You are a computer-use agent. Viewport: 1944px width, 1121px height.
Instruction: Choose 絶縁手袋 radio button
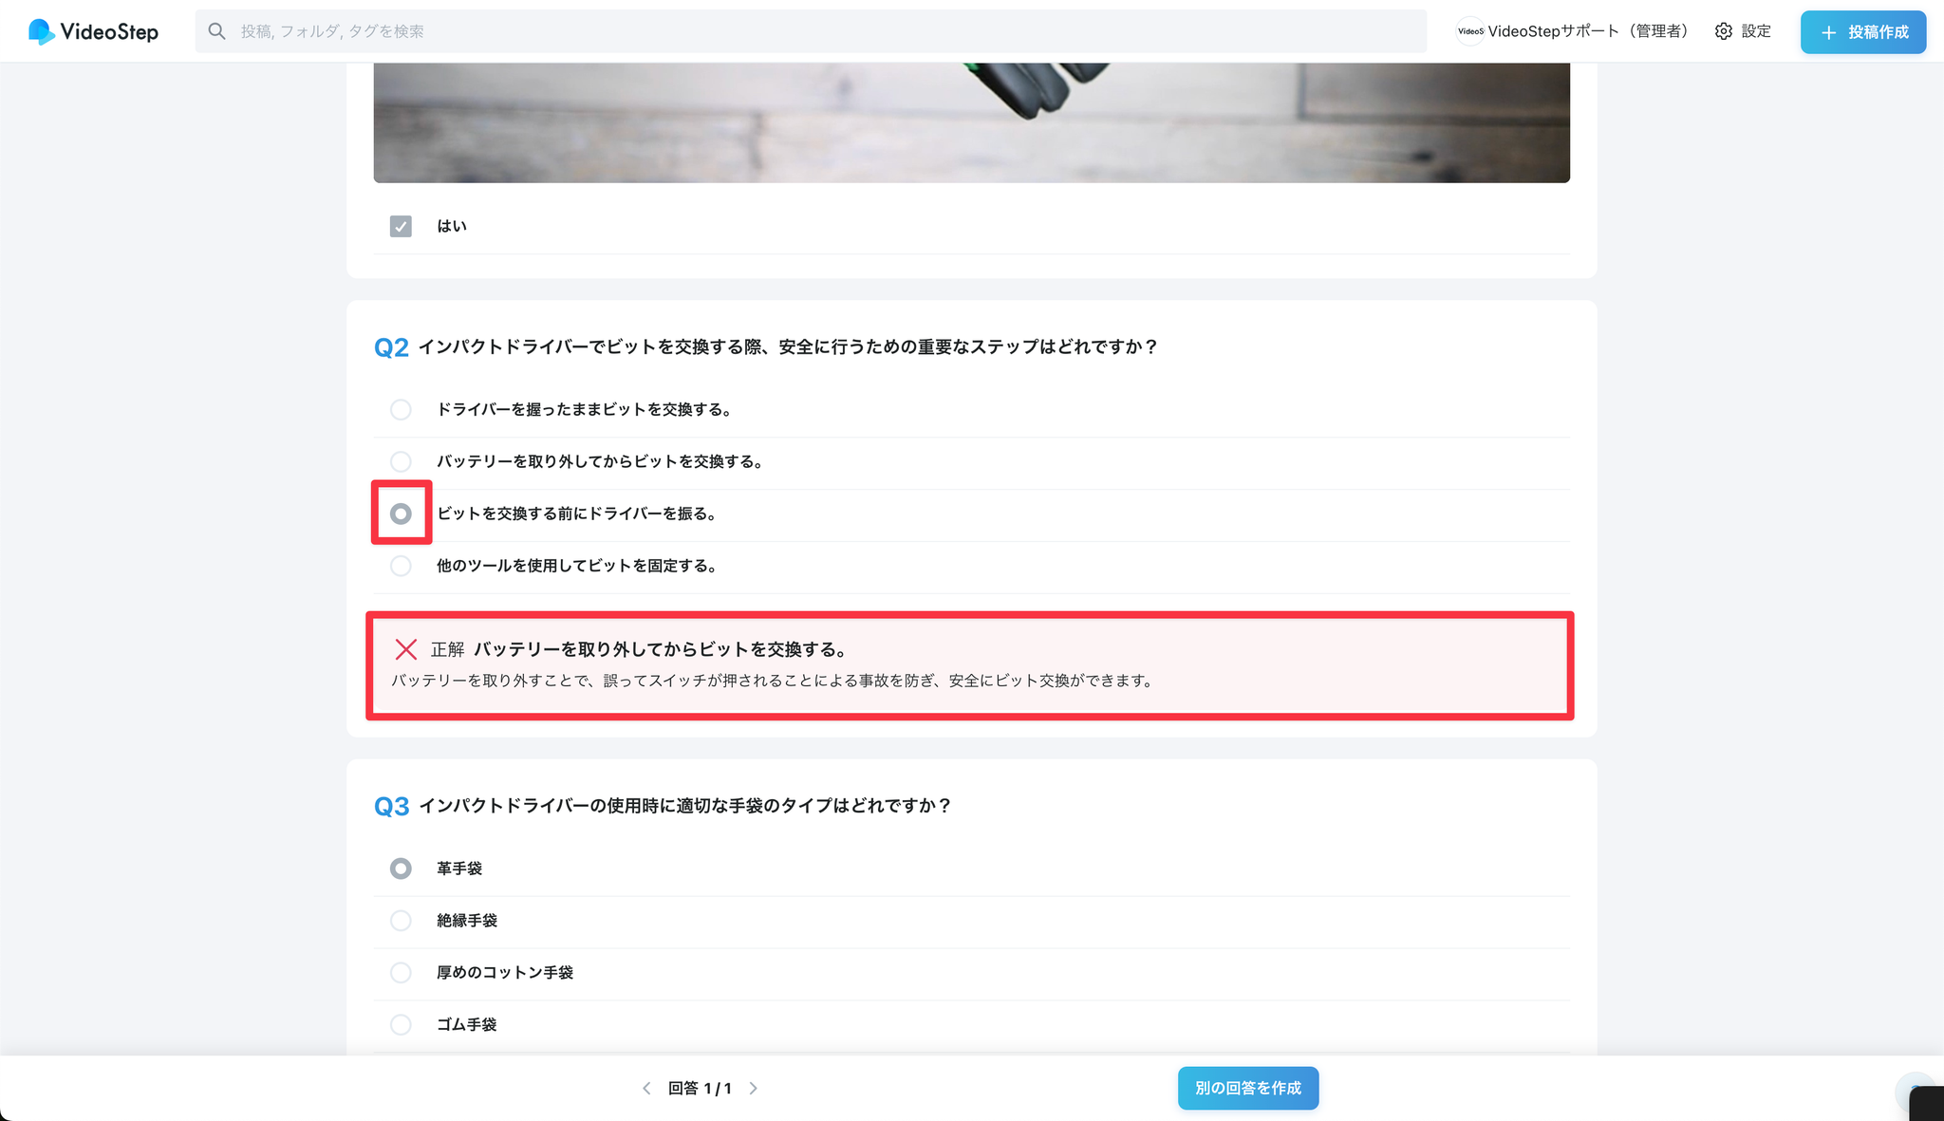point(401,921)
